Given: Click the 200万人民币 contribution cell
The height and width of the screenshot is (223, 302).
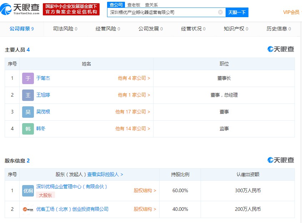Looking at the screenshot, I should click(248, 209).
